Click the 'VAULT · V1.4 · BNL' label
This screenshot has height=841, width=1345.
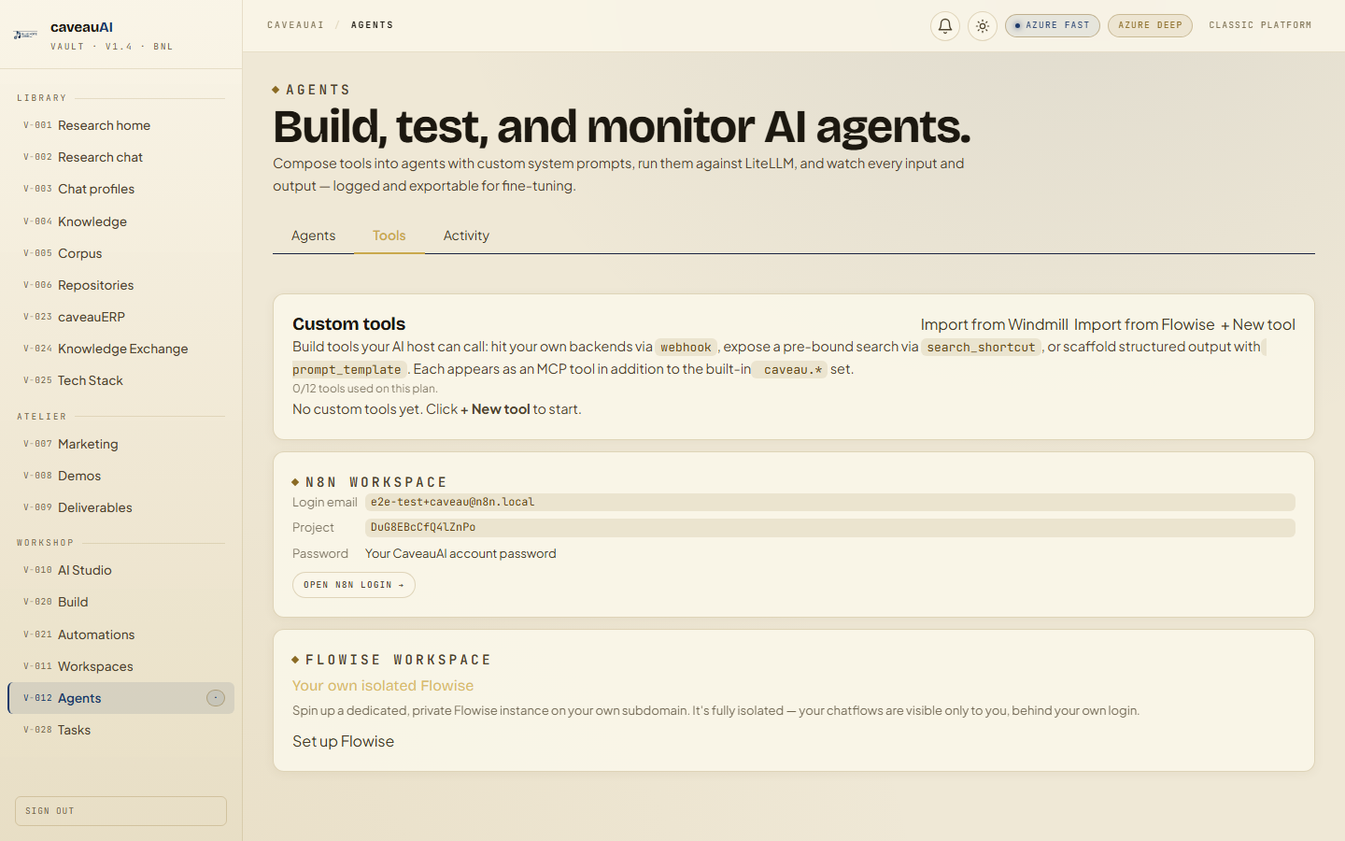[112, 47]
